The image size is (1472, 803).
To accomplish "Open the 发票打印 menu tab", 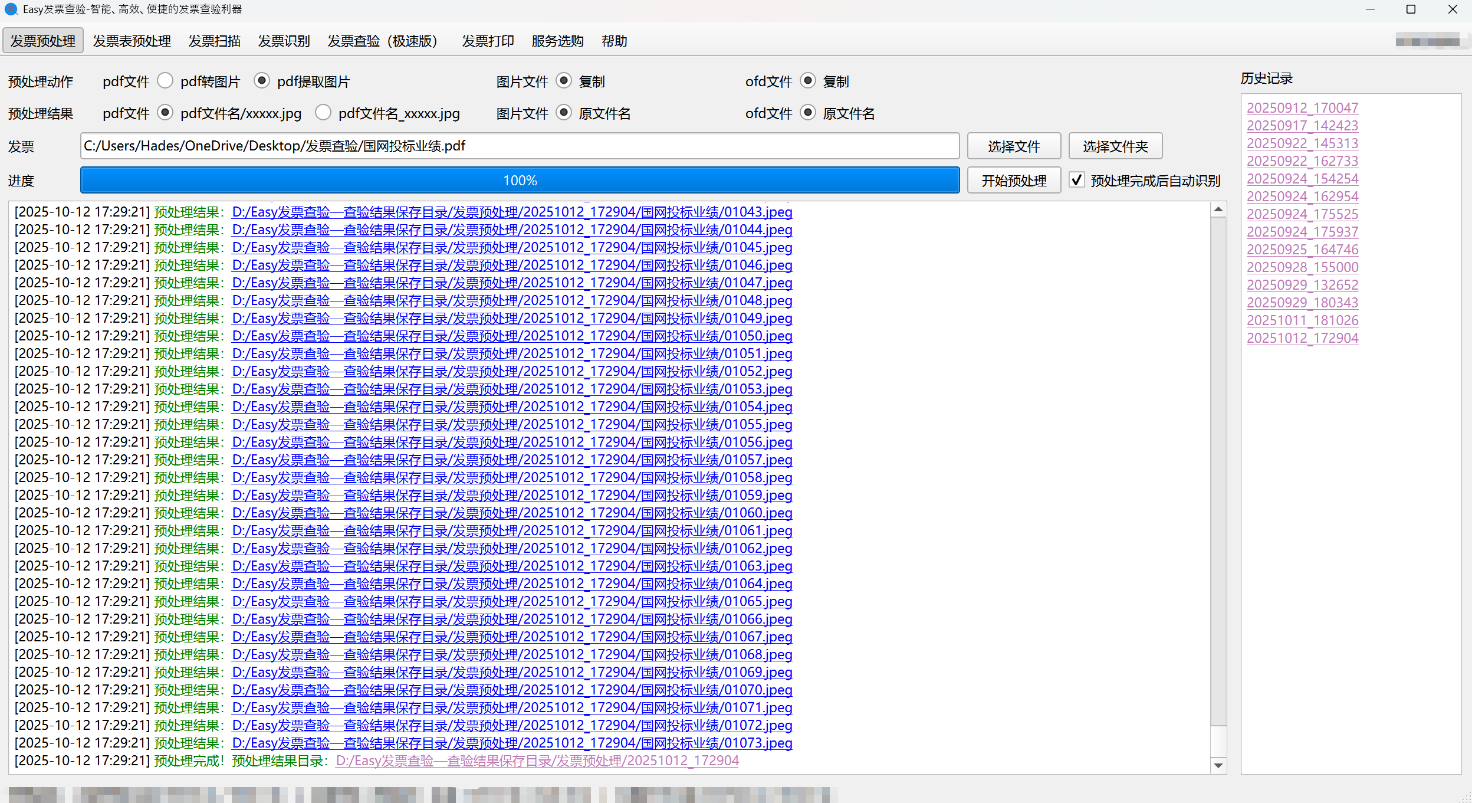I will pyautogui.click(x=488, y=41).
